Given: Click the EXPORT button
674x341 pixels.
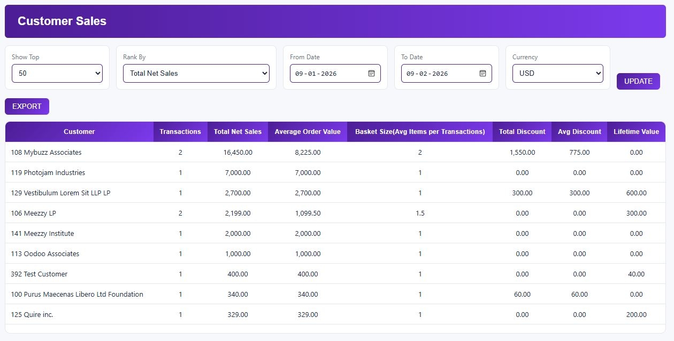Looking at the screenshot, I should 27,106.
